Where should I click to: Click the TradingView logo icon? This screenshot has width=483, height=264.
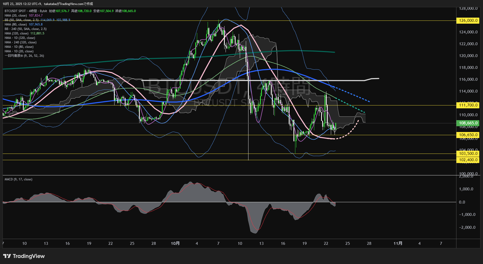coord(7,256)
